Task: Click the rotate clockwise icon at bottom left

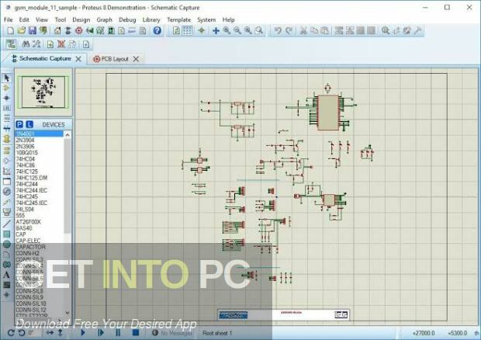Action: coord(11,333)
